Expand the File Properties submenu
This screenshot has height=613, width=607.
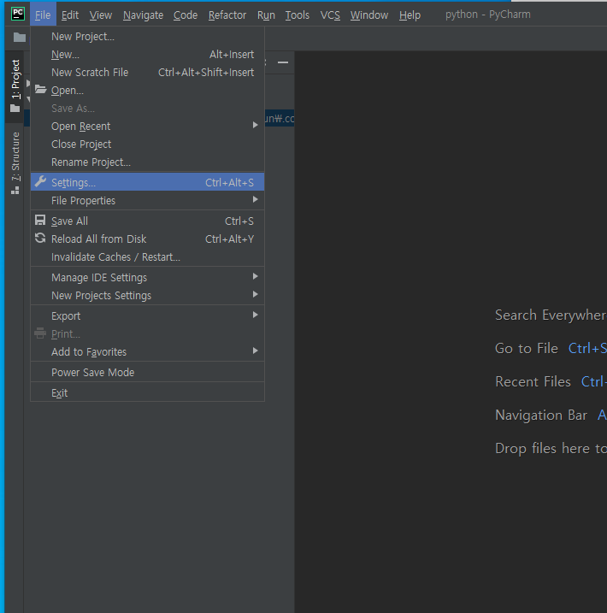coord(147,200)
